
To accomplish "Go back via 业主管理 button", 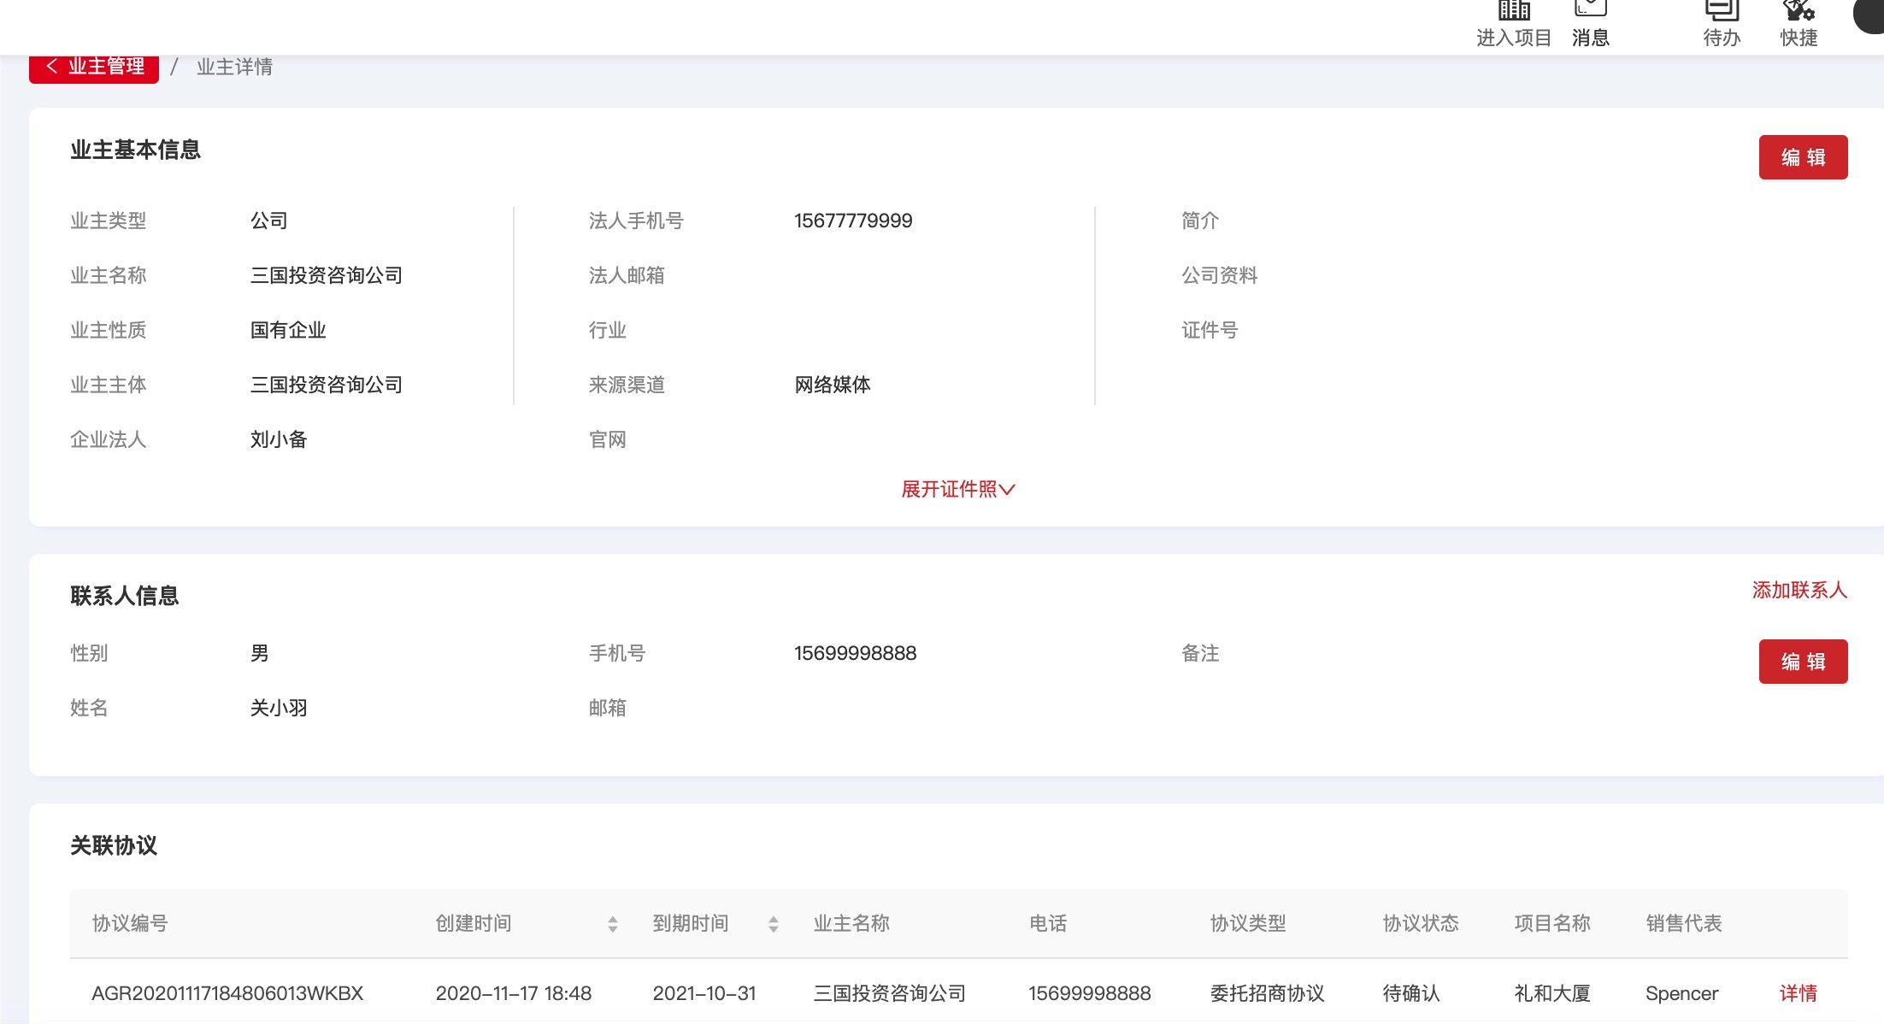I will pyautogui.click(x=94, y=68).
